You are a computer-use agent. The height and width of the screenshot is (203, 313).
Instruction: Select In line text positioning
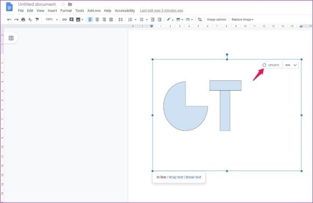point(161,177)
